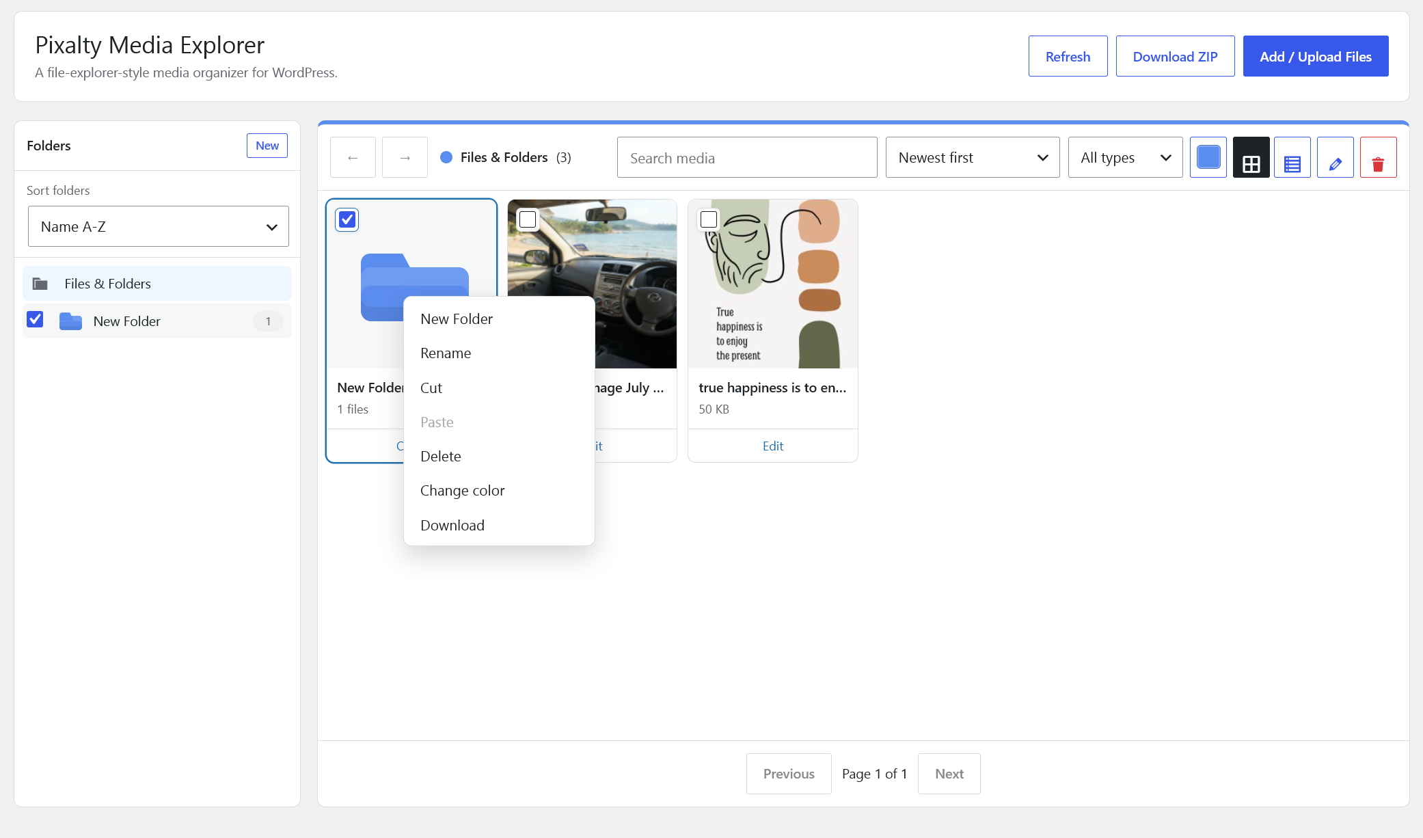Uncheck New Folder checkbox in sidebar
Image resolution: width=1423 pixels, height=838 pixels.
pos(35,319)
